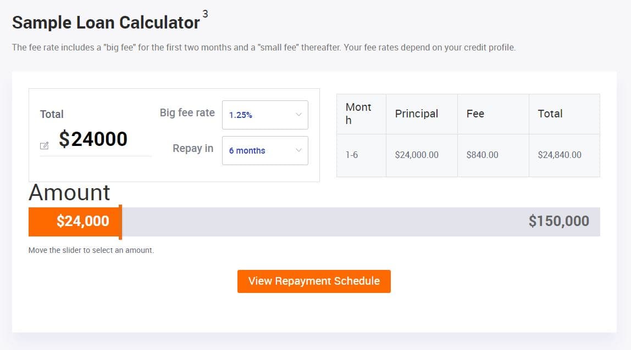The image size is (631, 350).
Task: Click the $24000 total amount field
Action: (x=93, y=139)
